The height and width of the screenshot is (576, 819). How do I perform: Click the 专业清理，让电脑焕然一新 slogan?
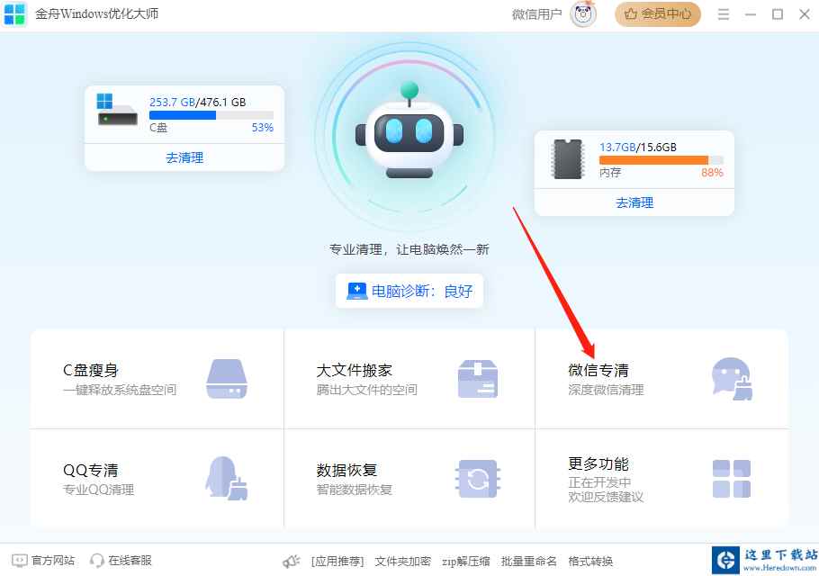click(x=409, y=249)
